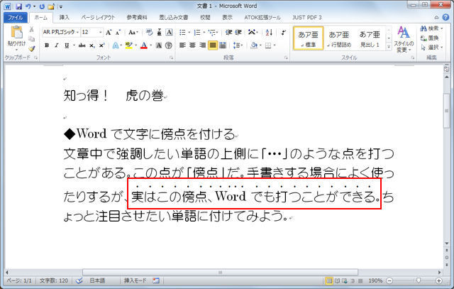454x289 pixels.
Task: Apply the 行間詰め (No Spacing) style
Action: click(x=339, y=38)
